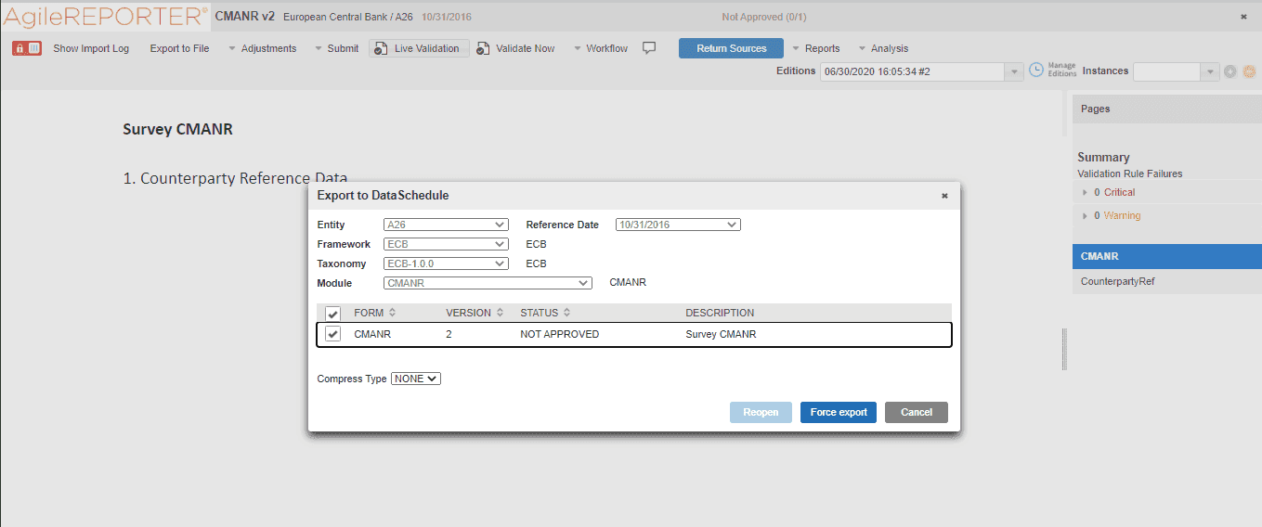Click the Manage Editions link
The width and height of the screenshot is (1262, 527).
pos(1062,70)
